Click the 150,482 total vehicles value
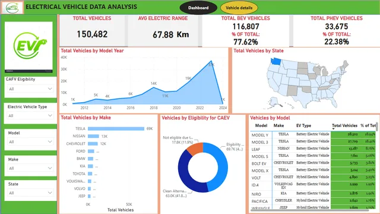This screenshot has height=214, width=380. [x=92, y=34]
